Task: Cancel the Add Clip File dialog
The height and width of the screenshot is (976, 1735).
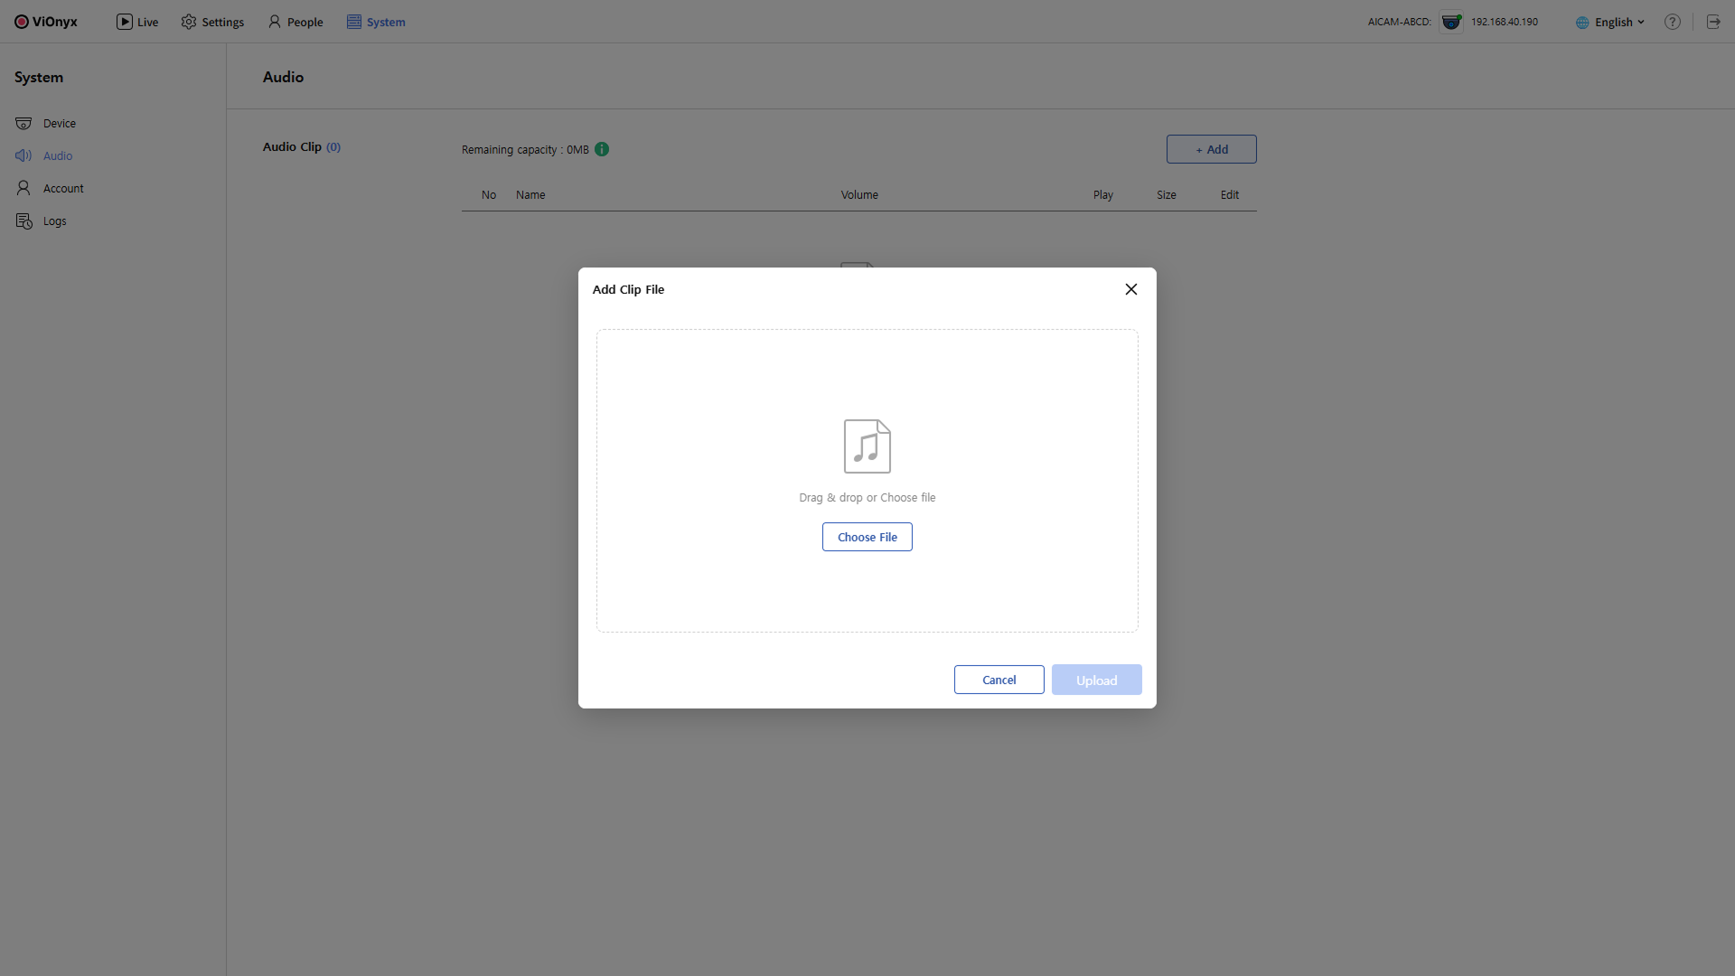Action: point(999,680)
